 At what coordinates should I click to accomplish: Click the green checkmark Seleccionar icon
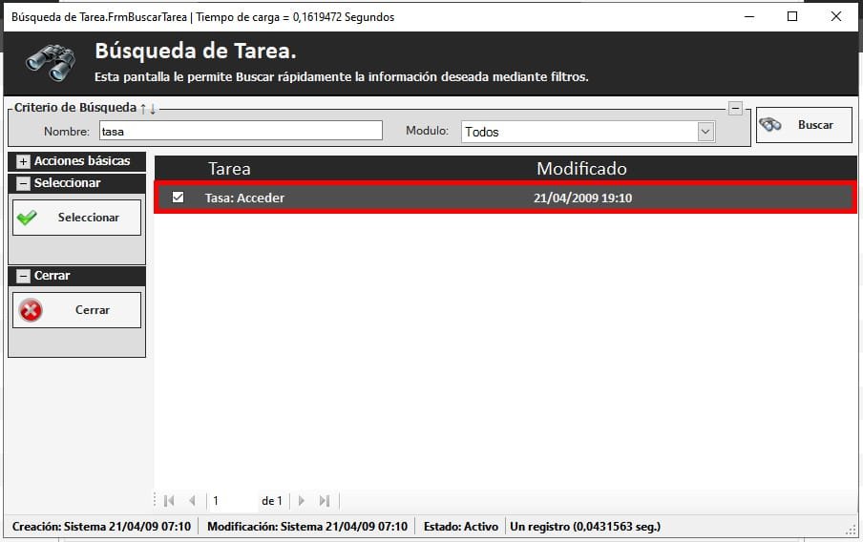[x=28, y=218]
